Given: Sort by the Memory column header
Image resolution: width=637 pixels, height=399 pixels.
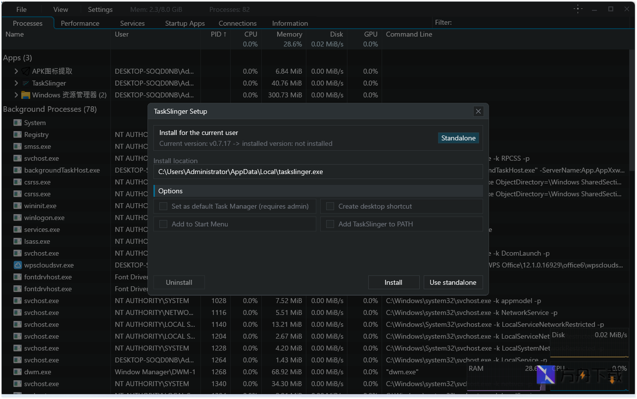Looking at the screenshot, I should point(290,34).
